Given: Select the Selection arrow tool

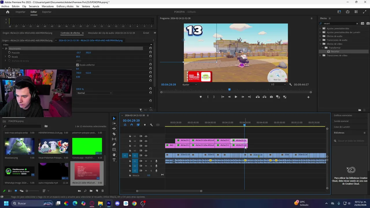Looking at the screenshot, I should click(114, 118).
